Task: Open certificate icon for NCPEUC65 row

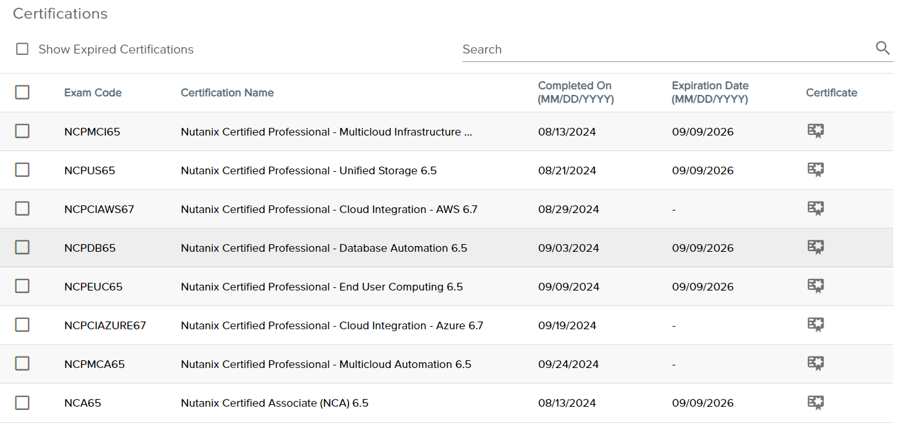Action: pyautogui.click(x=816, y=286)
